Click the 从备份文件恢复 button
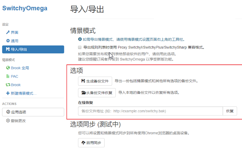 tap(97, 93)
